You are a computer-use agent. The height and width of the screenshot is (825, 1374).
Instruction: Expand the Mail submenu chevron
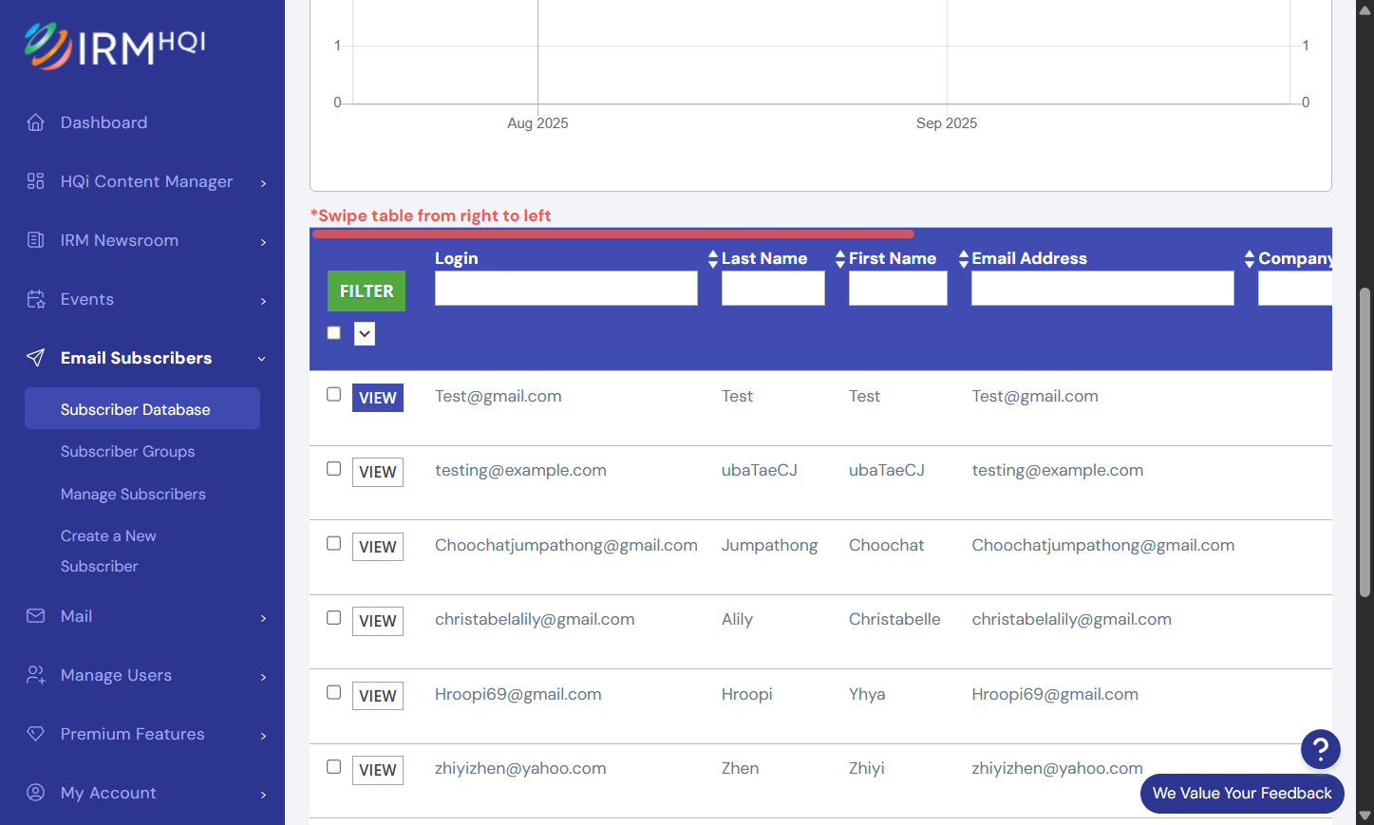pos(263,618)
